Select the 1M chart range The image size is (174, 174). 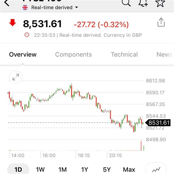pos(63,170)
